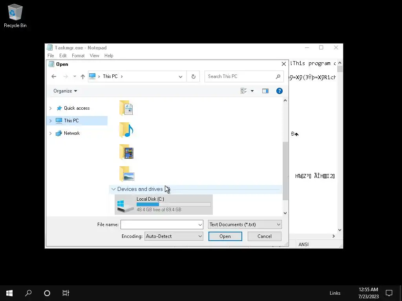Click Notepad vertical scroll up arrow
Viewport: 402px width, 301px height.
click(340, 63)
